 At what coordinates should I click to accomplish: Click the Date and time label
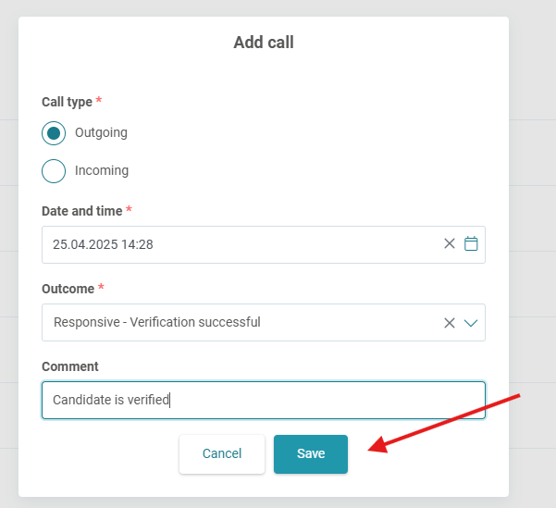(x=81, y=211)
